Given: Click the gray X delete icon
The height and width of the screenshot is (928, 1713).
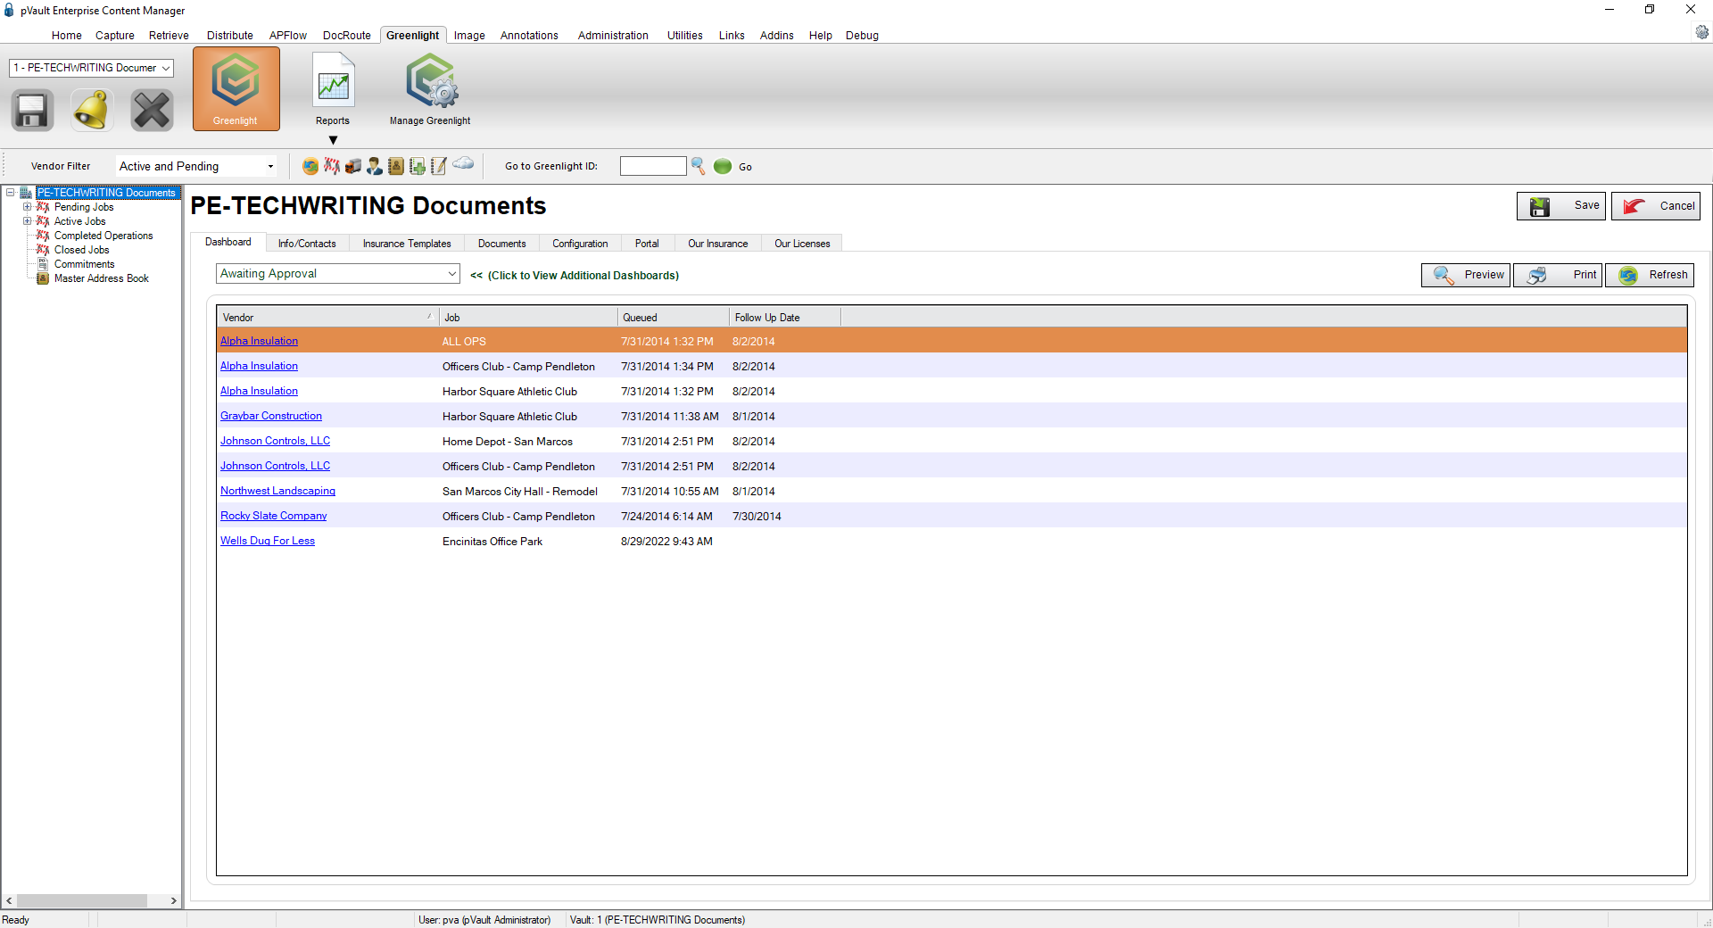Looking at the screenshot, I should click(152, 111).
